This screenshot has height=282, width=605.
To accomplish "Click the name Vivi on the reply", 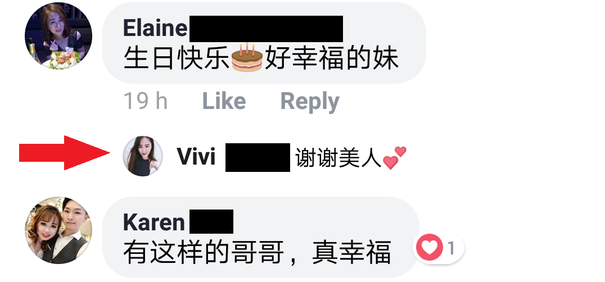I will (x=196, y=157).
